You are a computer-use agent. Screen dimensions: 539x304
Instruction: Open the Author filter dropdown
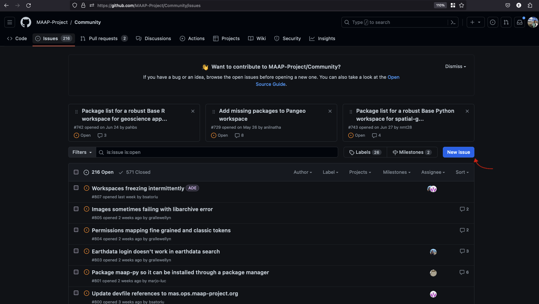(303, 172)
